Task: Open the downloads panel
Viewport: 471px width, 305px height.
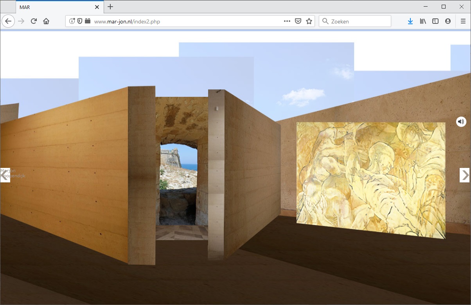Action: (410, 21)
